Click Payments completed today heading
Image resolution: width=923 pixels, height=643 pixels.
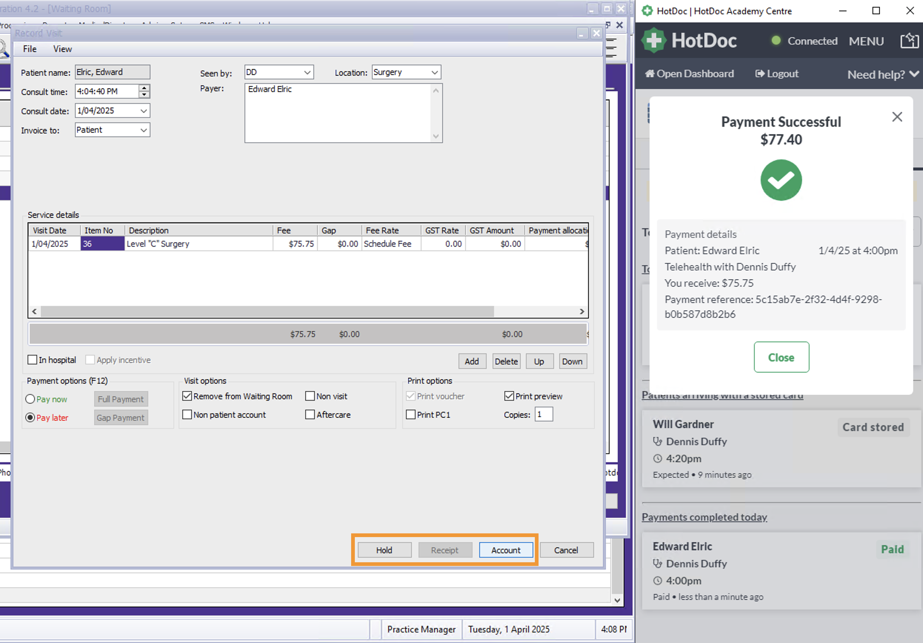point(704,517)
